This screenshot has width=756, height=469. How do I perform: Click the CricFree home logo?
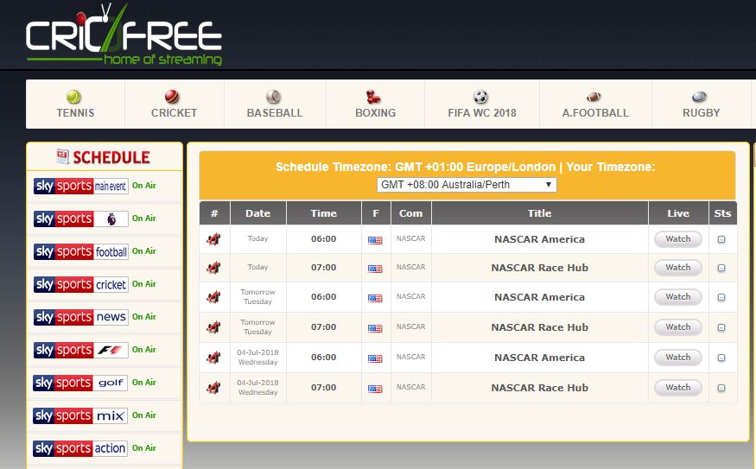(x=124, y=36)
